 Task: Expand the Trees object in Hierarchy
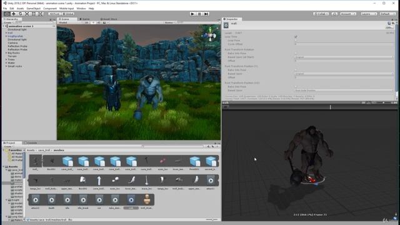tap(6, 59)
